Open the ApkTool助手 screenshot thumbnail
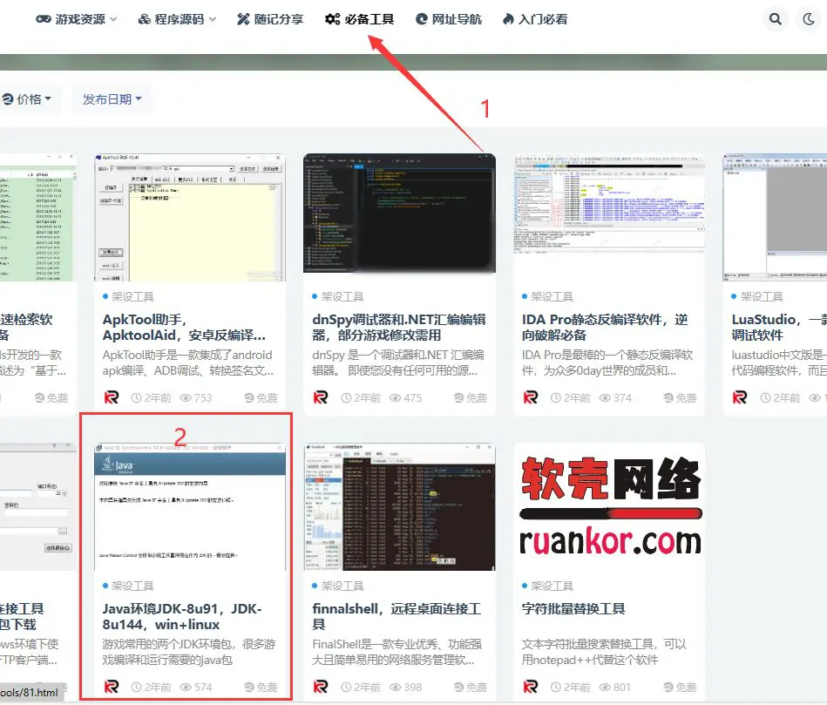Screen dimensions: 827x705 (190, 218)
